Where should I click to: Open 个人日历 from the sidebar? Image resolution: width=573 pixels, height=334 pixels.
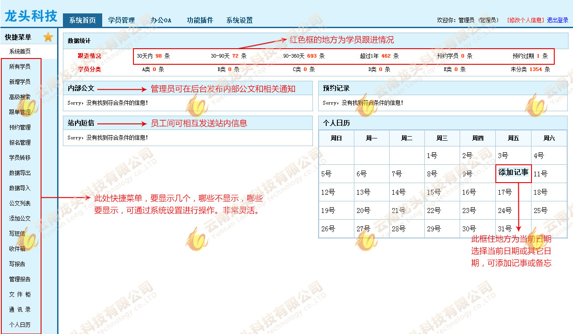pyautogui.click(x=20, y=325)
